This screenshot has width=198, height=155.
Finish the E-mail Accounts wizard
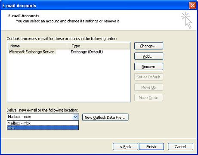pyautogui.click(x=151, y=147)
